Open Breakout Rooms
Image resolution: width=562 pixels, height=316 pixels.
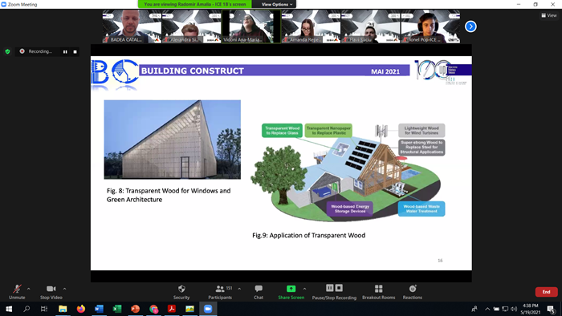point(378,292)
